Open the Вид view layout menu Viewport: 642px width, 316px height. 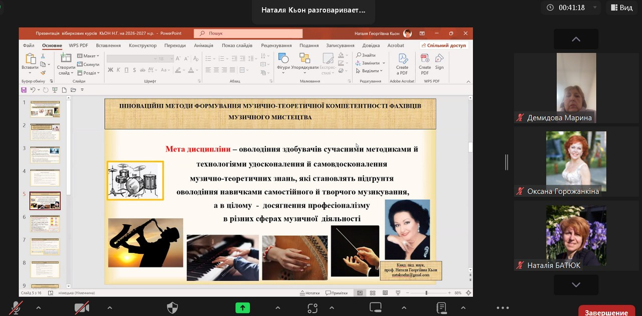[x=621, y=8]
